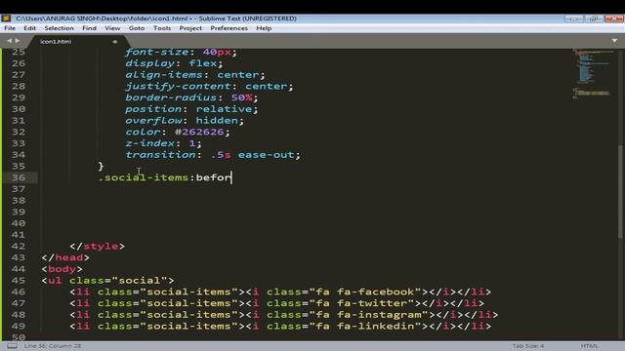Open the File menu

10,28
